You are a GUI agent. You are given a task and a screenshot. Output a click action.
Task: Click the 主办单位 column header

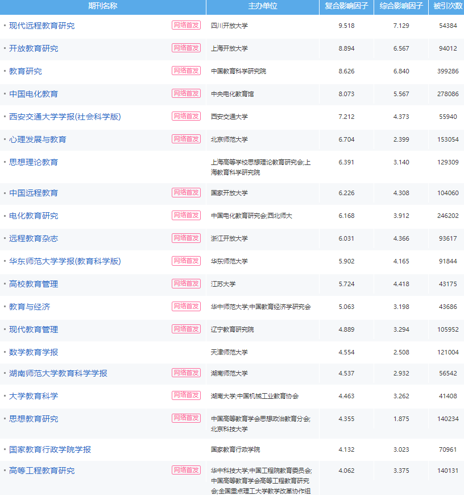[x=263, y=6]
